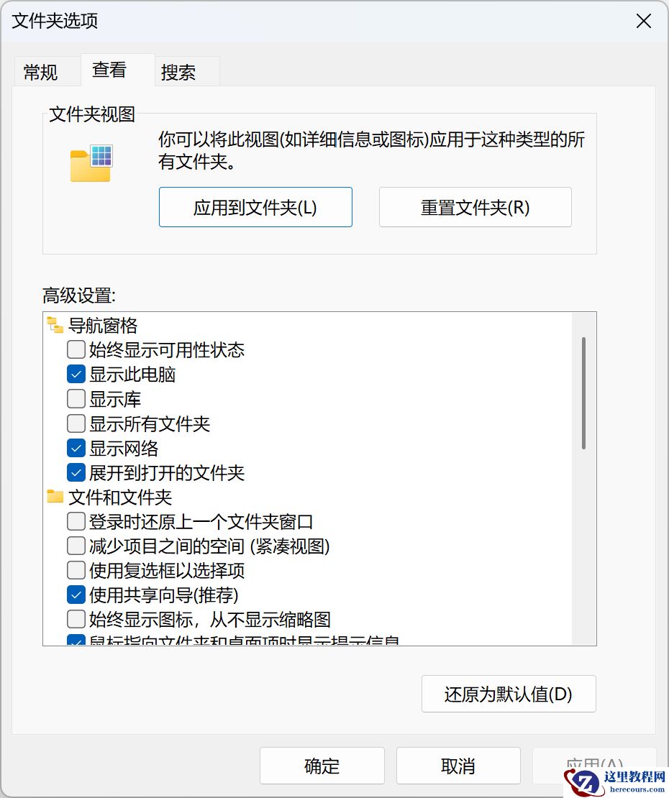Switch to the 搜索 tab
669x798 pixels.
point(179,70)
